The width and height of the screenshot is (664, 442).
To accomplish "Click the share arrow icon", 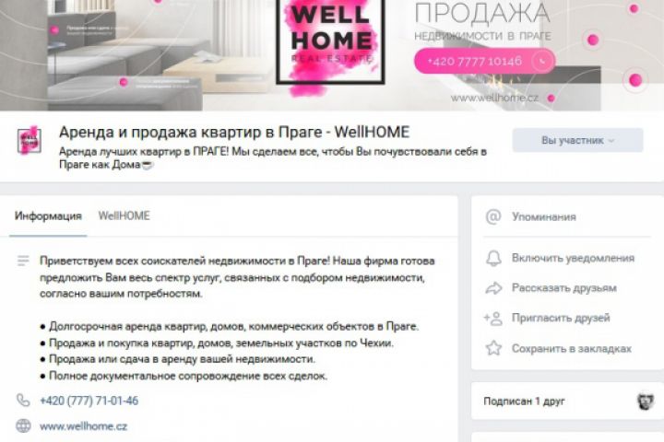I will pyautogui.click(x=493, y=288).
